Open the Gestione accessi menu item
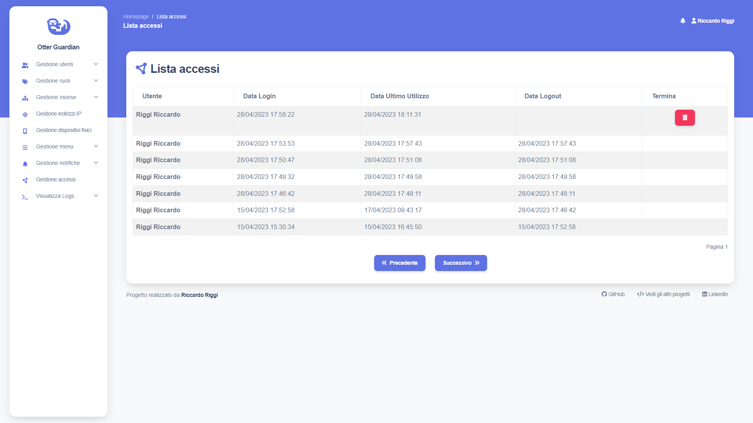This screenshot has height=423, width=753. [56, 179]
